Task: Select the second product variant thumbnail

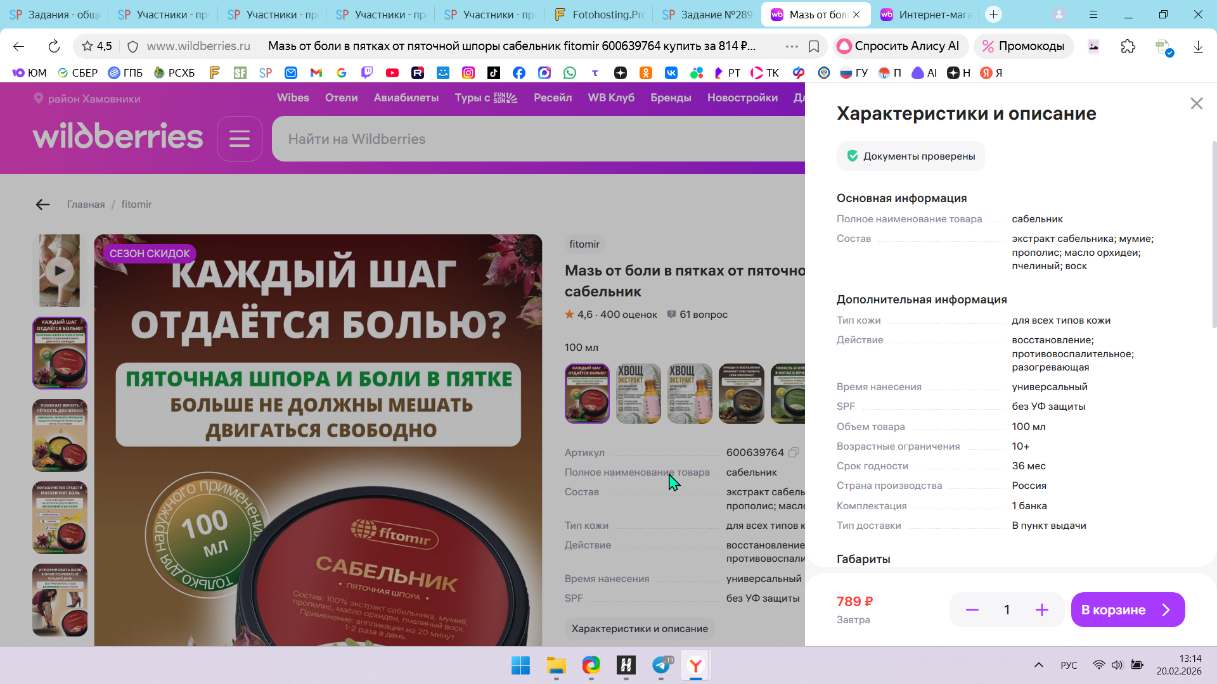Action: point(638,393)
